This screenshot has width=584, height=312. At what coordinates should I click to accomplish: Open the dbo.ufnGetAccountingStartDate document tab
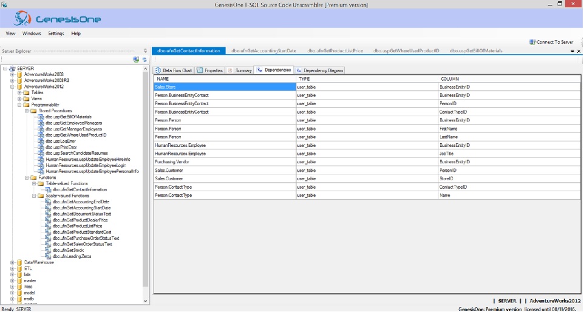pos(263,51)
